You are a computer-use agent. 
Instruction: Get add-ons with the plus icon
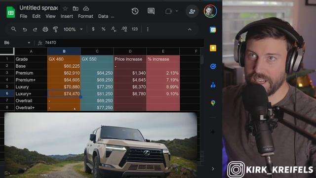point(213,132)
